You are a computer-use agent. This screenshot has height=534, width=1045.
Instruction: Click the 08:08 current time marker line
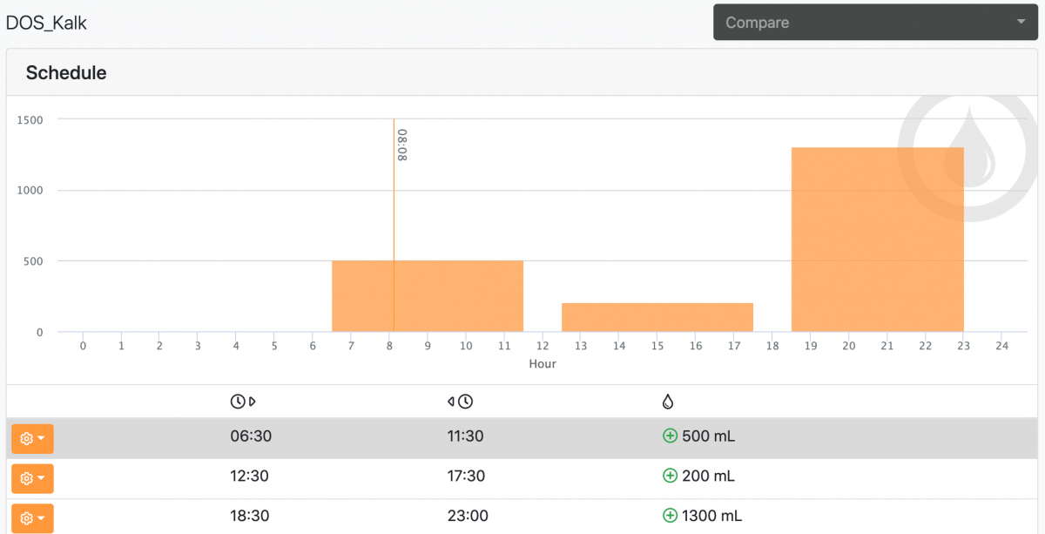[394, 225]
